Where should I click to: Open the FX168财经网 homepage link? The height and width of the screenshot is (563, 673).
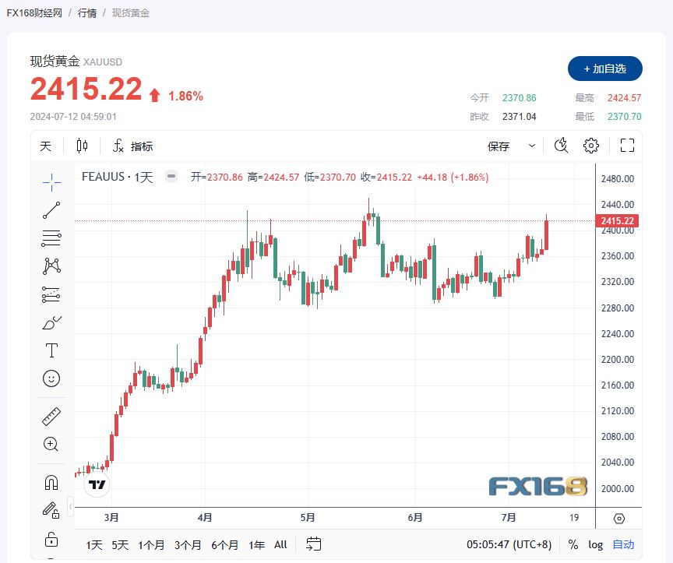[x=33, y=13]
